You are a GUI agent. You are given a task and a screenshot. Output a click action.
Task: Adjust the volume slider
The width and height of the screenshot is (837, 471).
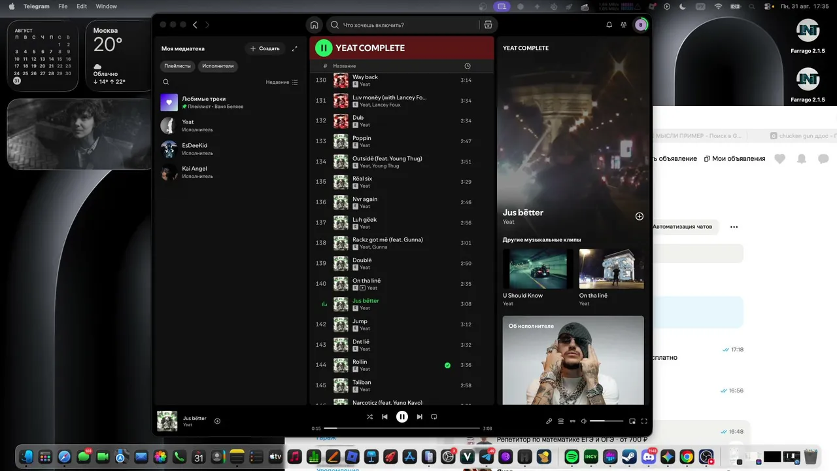[606, 421]
